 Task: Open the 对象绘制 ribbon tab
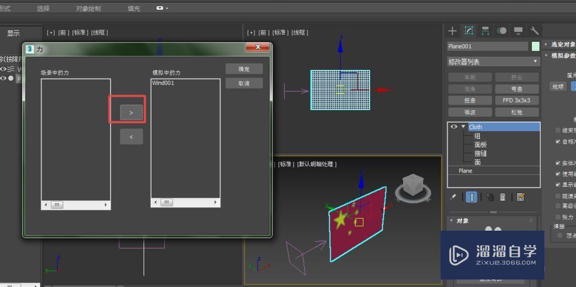[x=88, y=9]
